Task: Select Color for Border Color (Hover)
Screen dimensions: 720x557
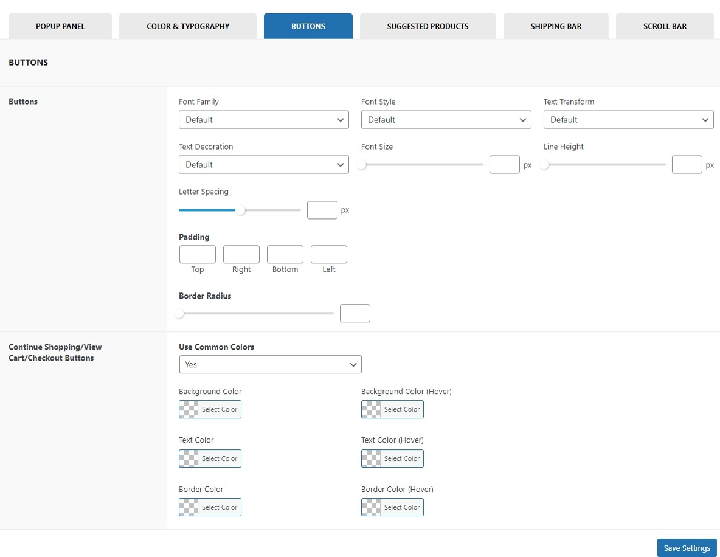Action: point(392,507)
